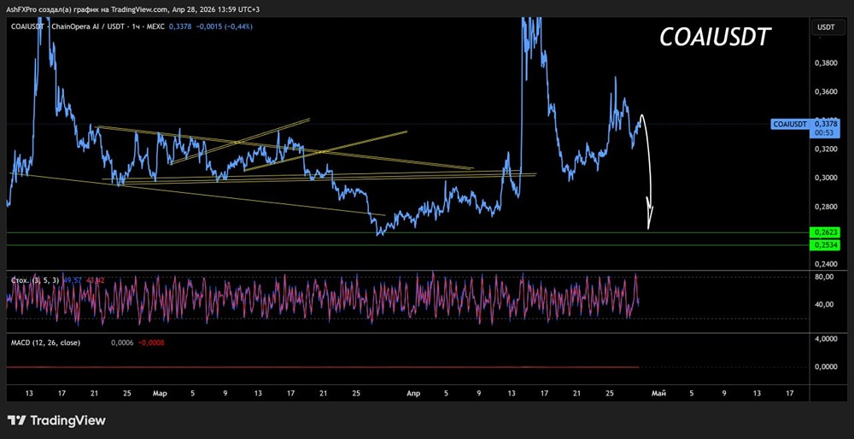Click the MACD value 0,0006
This screenshot has height=439, width=854.
(x=121, y=342)
